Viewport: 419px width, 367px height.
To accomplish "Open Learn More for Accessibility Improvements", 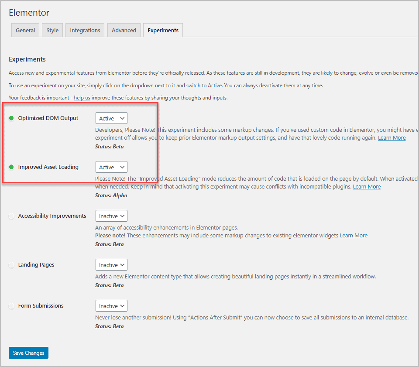I will click(x=354, y=235).
